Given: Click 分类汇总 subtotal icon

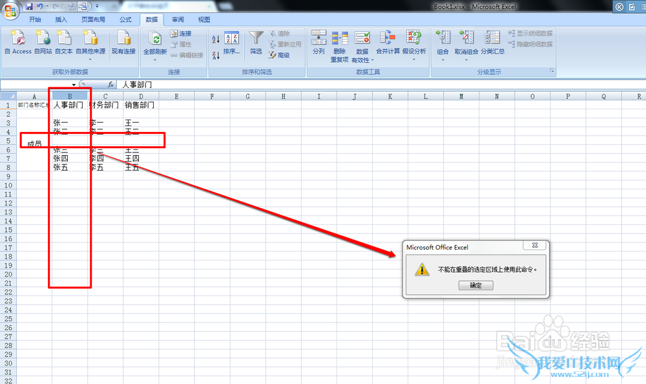Looking at the screenshot, I should [x=492, y=37].
